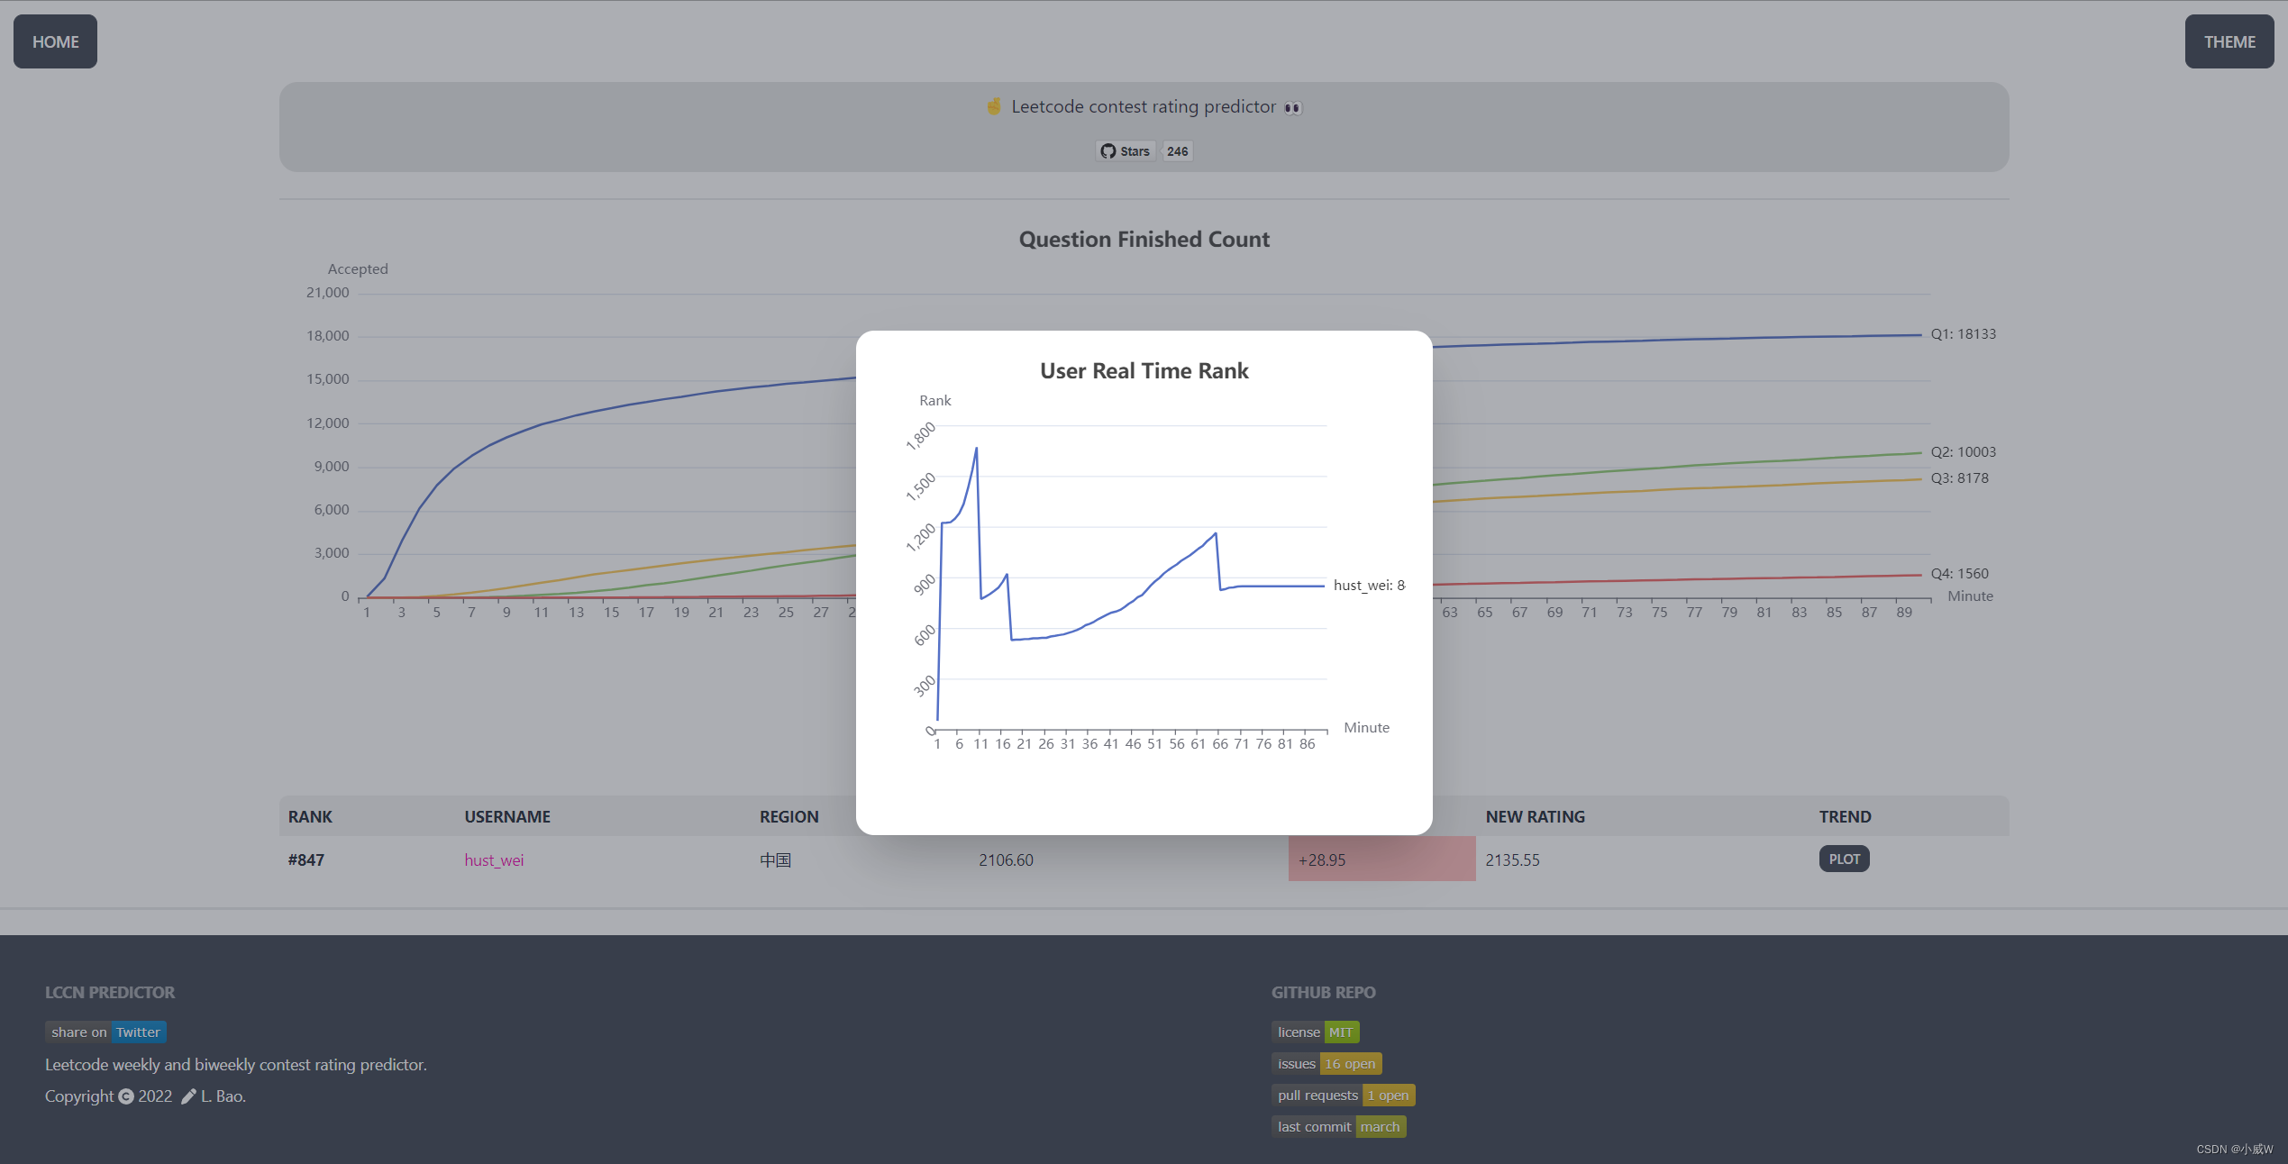
Task: Click minute 89 axis tick label
Action: tap(1903, 612)
